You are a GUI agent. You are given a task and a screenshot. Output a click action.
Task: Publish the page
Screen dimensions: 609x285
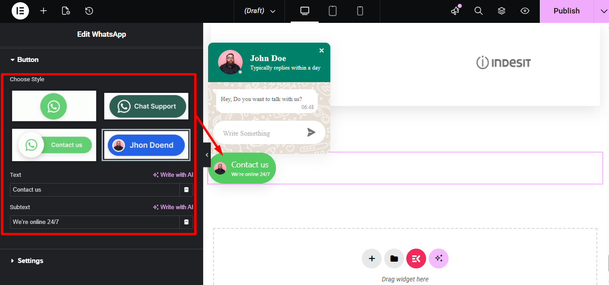coord(566,11)
